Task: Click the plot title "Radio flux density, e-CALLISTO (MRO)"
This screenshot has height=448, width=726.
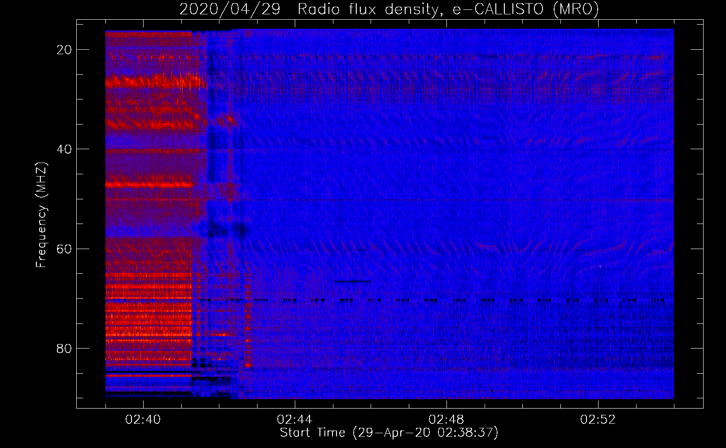Action: (x=448, y=9)
